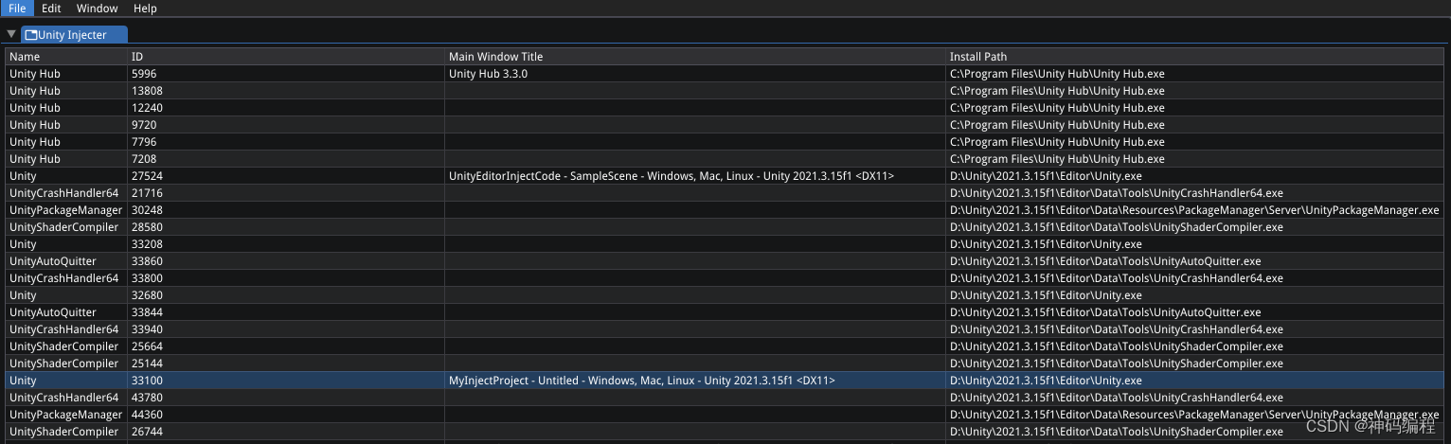Sort by Main Window Title column header
This screenshot has width=1451, height=444.
pos(694,57)
